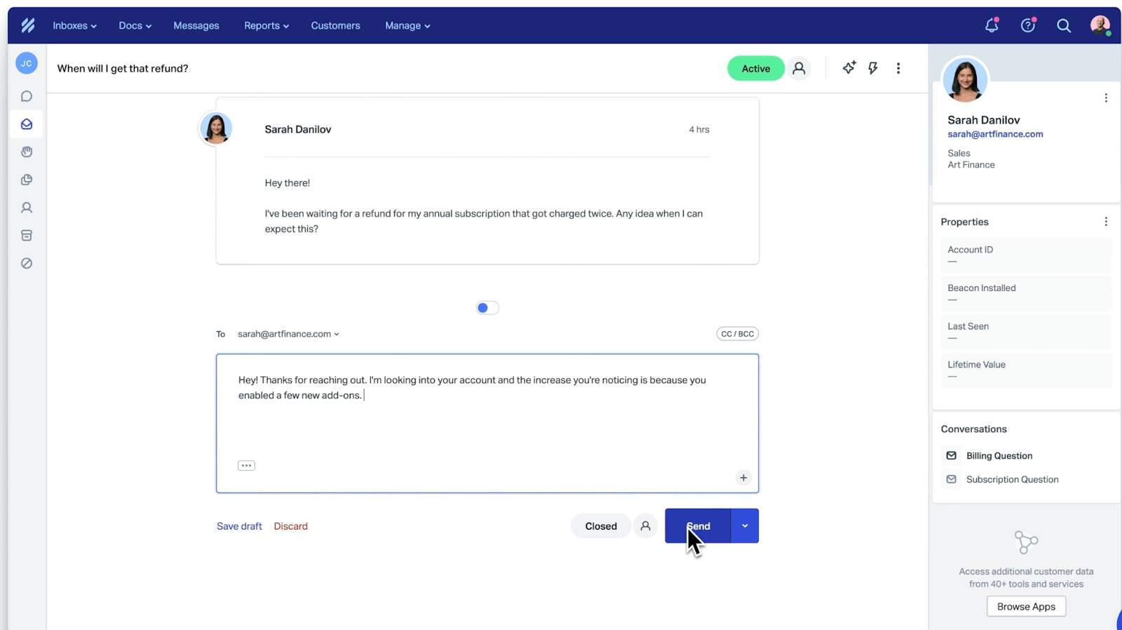Click the plus icon in reply editor

743,478
